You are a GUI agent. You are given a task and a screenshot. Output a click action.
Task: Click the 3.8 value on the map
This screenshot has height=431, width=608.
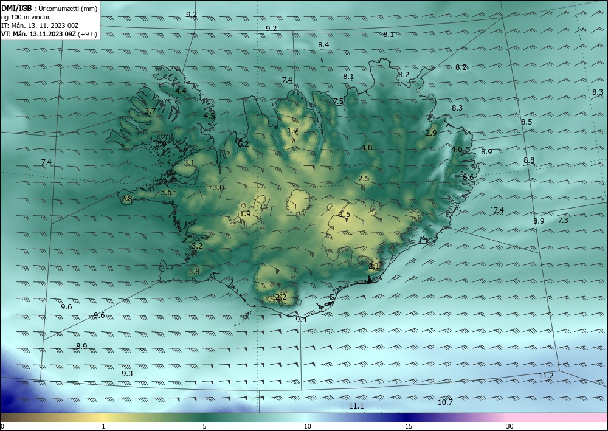(x=194, y=272)
